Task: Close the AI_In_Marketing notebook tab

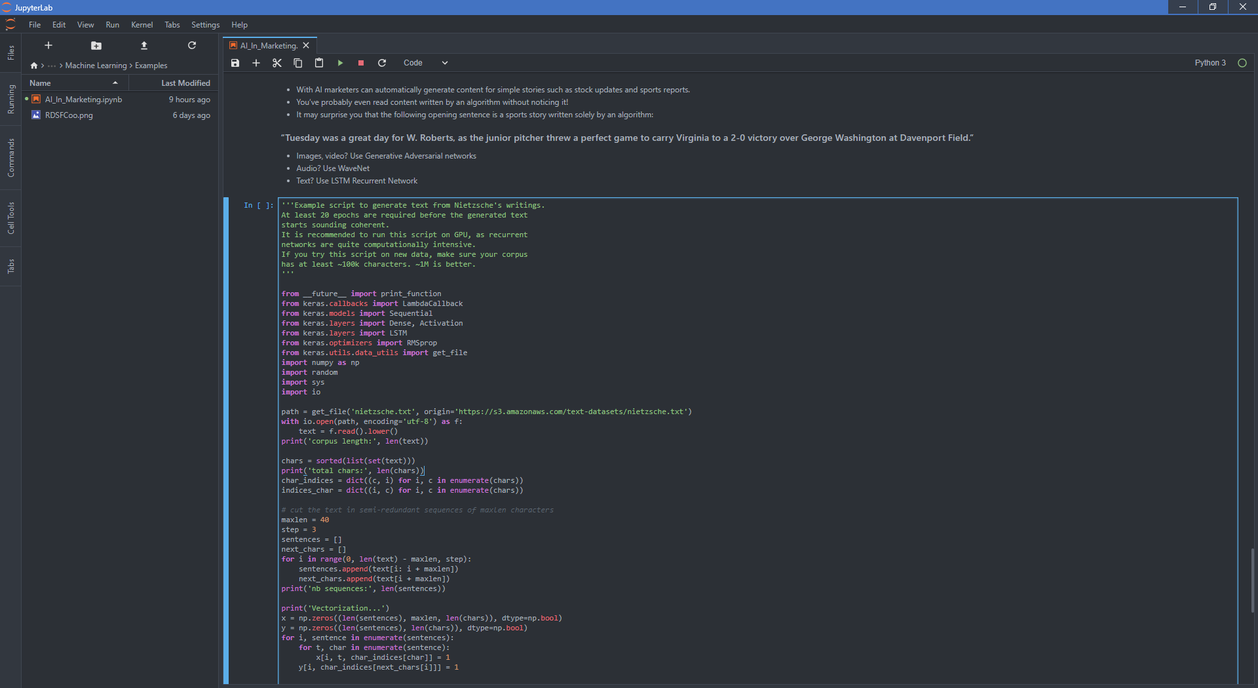Action: point(306,46)
